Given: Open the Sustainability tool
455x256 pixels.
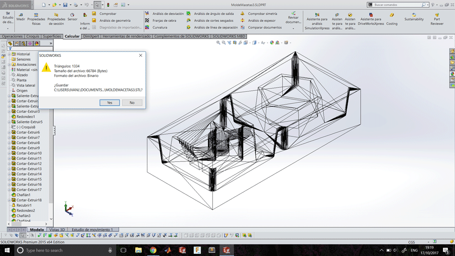Looking at the screenshot, I should point(414,17).
